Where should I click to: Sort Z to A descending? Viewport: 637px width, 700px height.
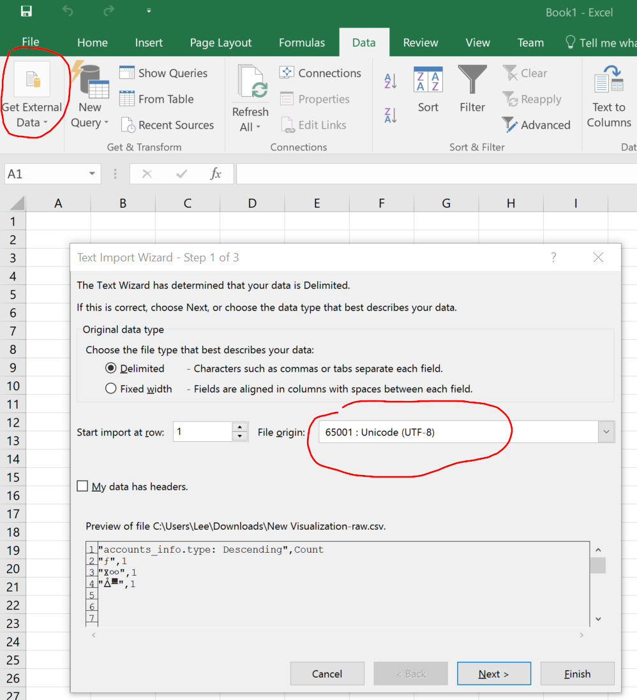point(390,115)
